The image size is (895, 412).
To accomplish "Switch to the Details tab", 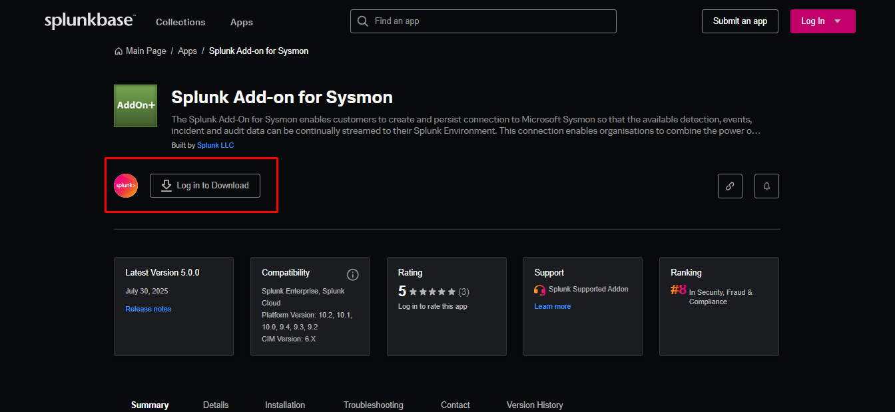I will point(216,405).
